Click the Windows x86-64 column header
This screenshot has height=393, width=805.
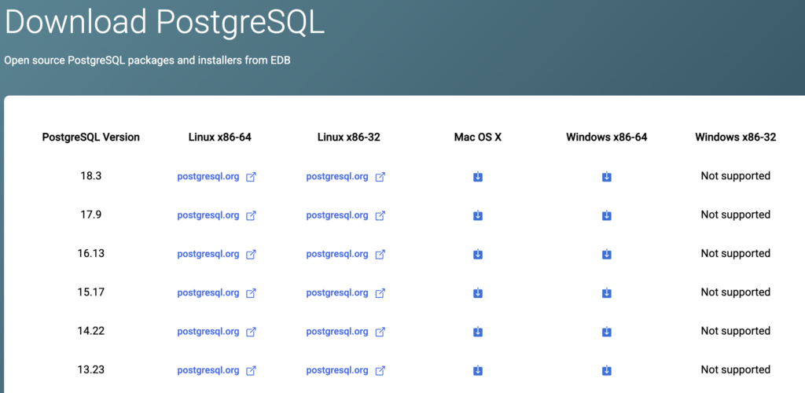coord(607,137)
